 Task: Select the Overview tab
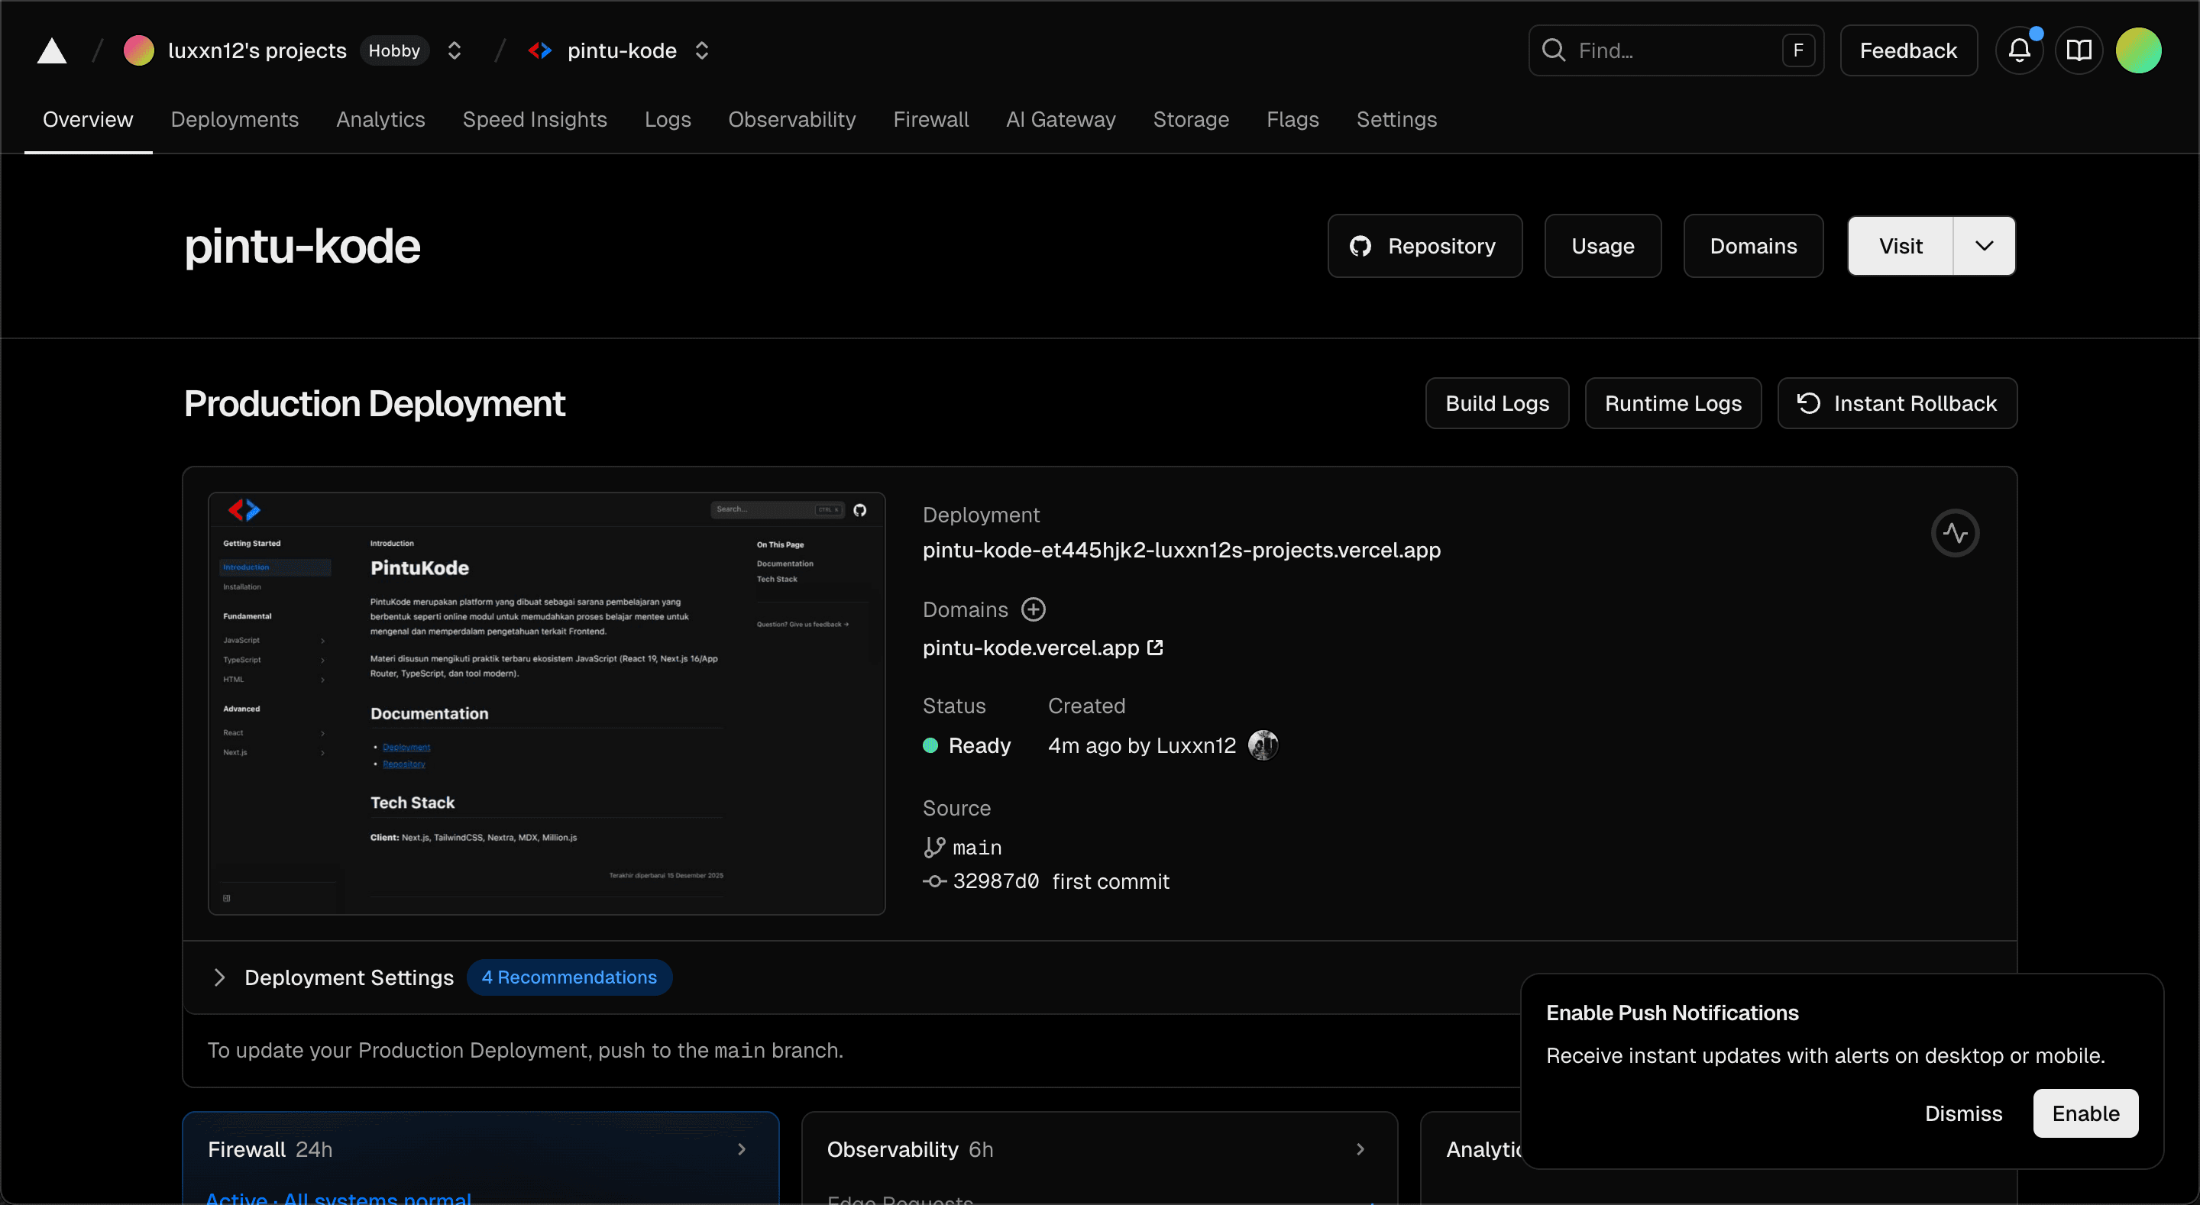point(88,120)
